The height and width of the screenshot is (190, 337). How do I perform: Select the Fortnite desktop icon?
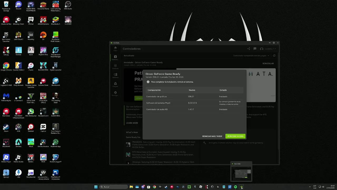(x=18, y=51)
